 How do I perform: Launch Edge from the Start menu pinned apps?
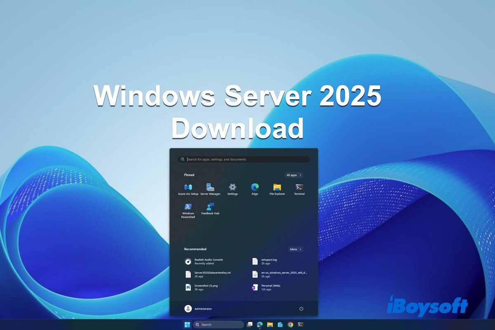(255, 189)
